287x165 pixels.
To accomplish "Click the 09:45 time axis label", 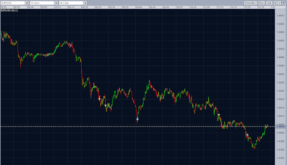I will pyautogui.click(x=152, y=7).
